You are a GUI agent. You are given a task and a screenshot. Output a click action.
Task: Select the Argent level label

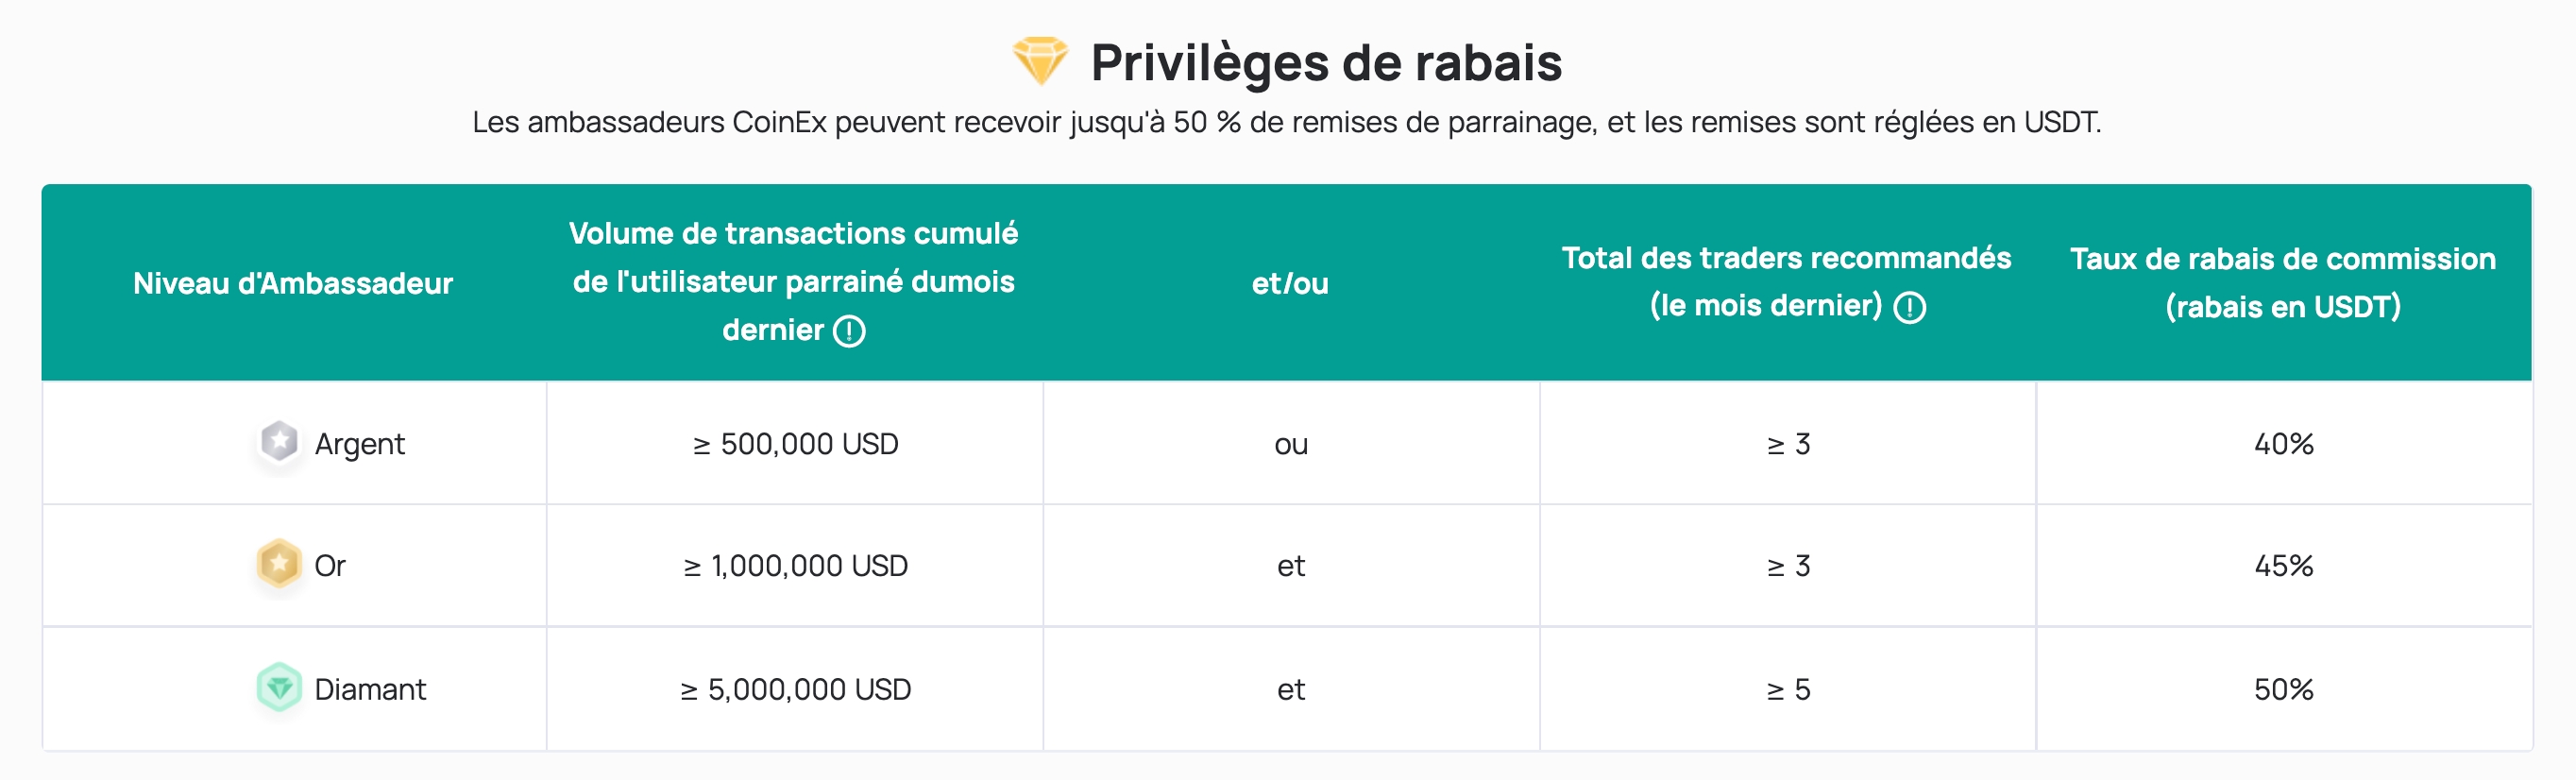[x=360, y=444]
